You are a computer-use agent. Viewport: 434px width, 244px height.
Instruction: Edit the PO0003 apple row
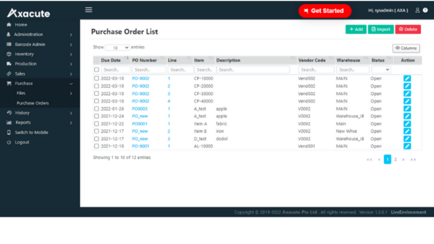pos(407,109)
